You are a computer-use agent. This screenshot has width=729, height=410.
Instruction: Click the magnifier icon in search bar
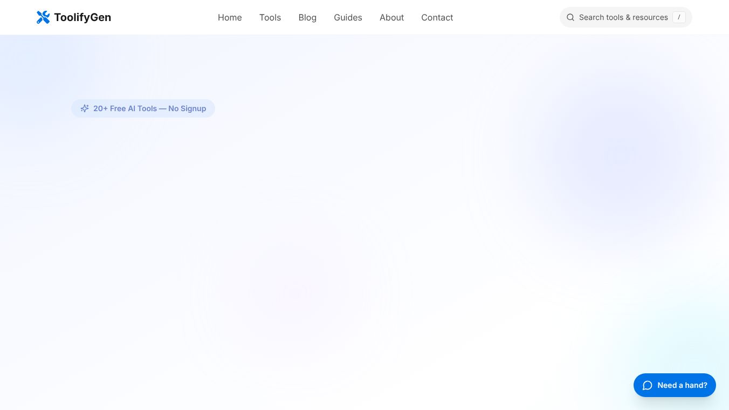coord(570,17)
